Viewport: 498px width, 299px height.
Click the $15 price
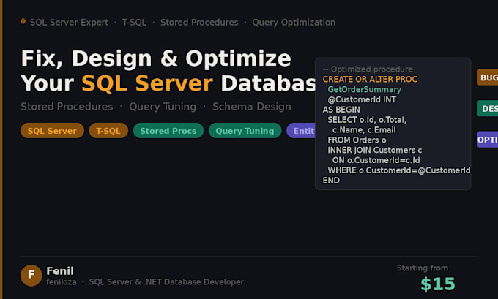coord(438,284)
